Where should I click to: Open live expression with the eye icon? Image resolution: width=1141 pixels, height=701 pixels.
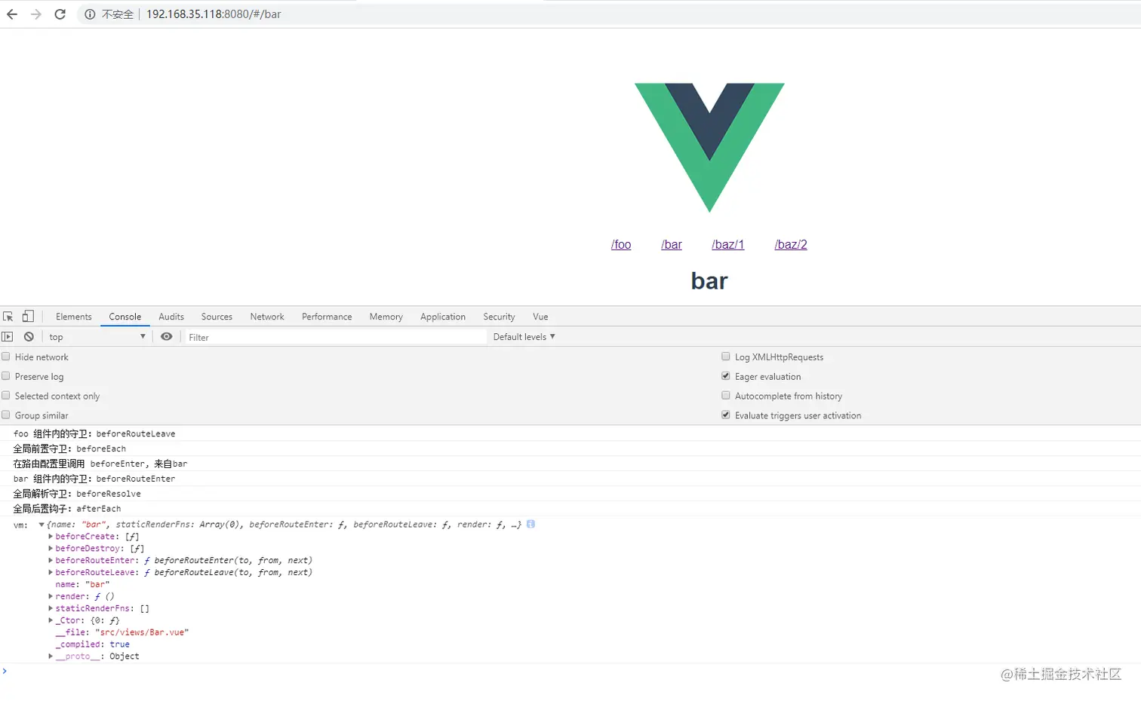[167, 337]
